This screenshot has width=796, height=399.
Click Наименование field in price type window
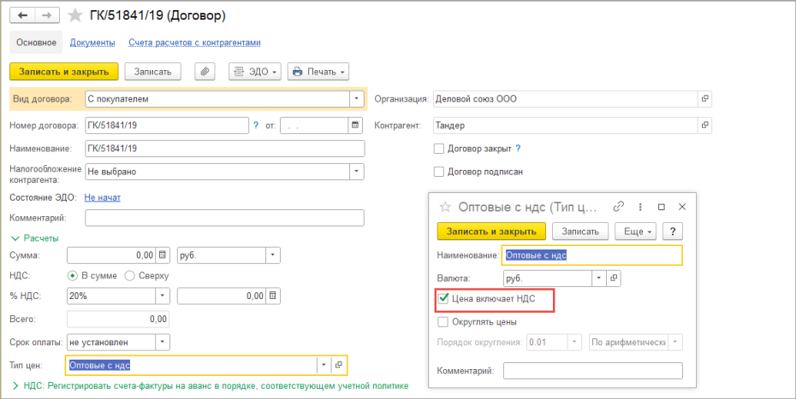point(592,255)
